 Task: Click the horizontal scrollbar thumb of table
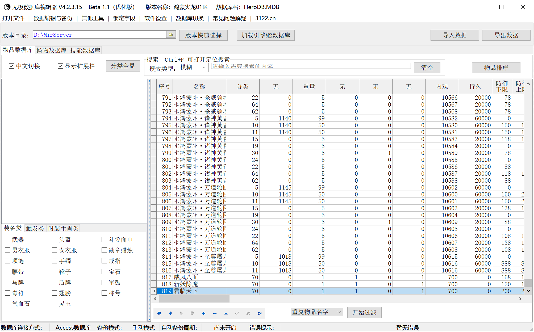(194, 299)
